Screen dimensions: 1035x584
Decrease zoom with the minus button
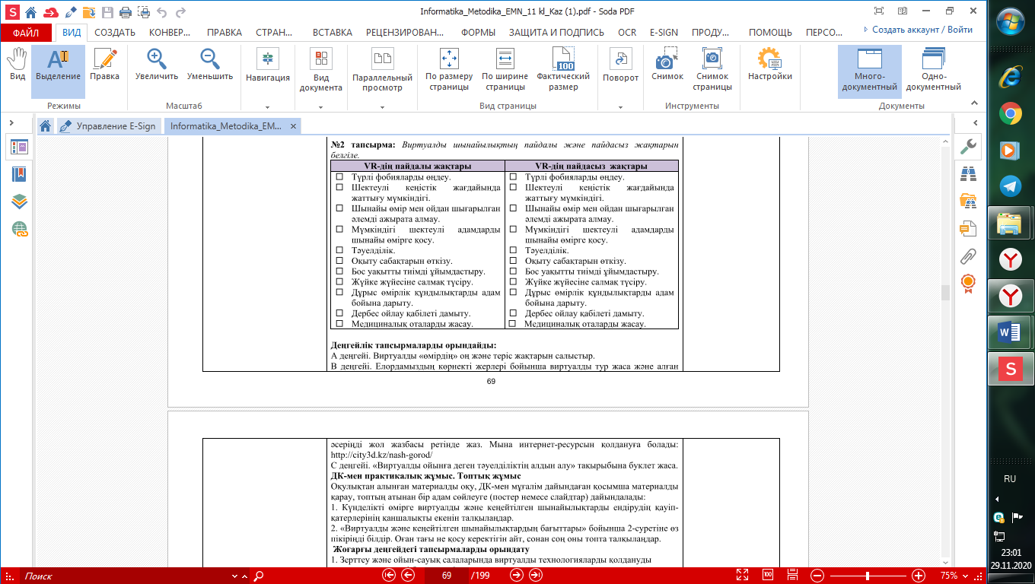pos(817,576)
